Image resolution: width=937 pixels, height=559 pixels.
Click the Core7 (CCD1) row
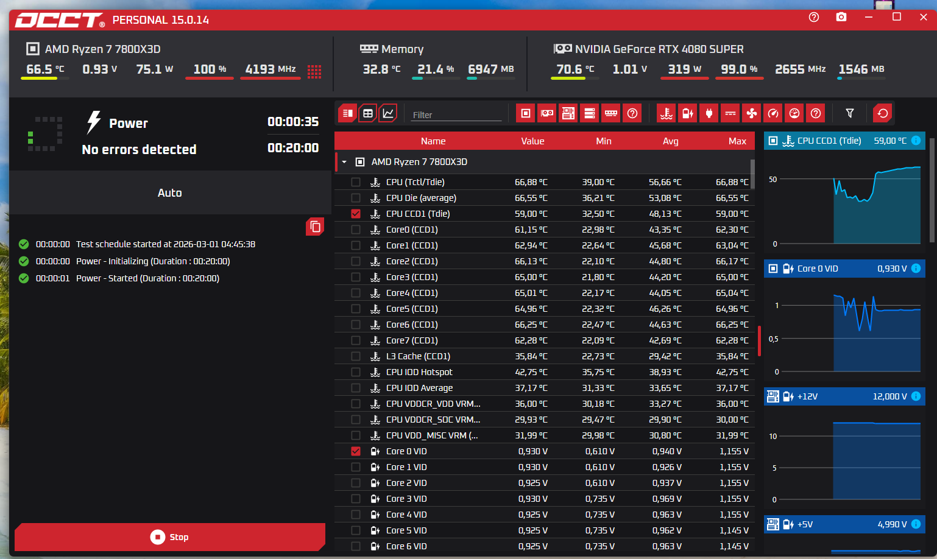[545, 340]
